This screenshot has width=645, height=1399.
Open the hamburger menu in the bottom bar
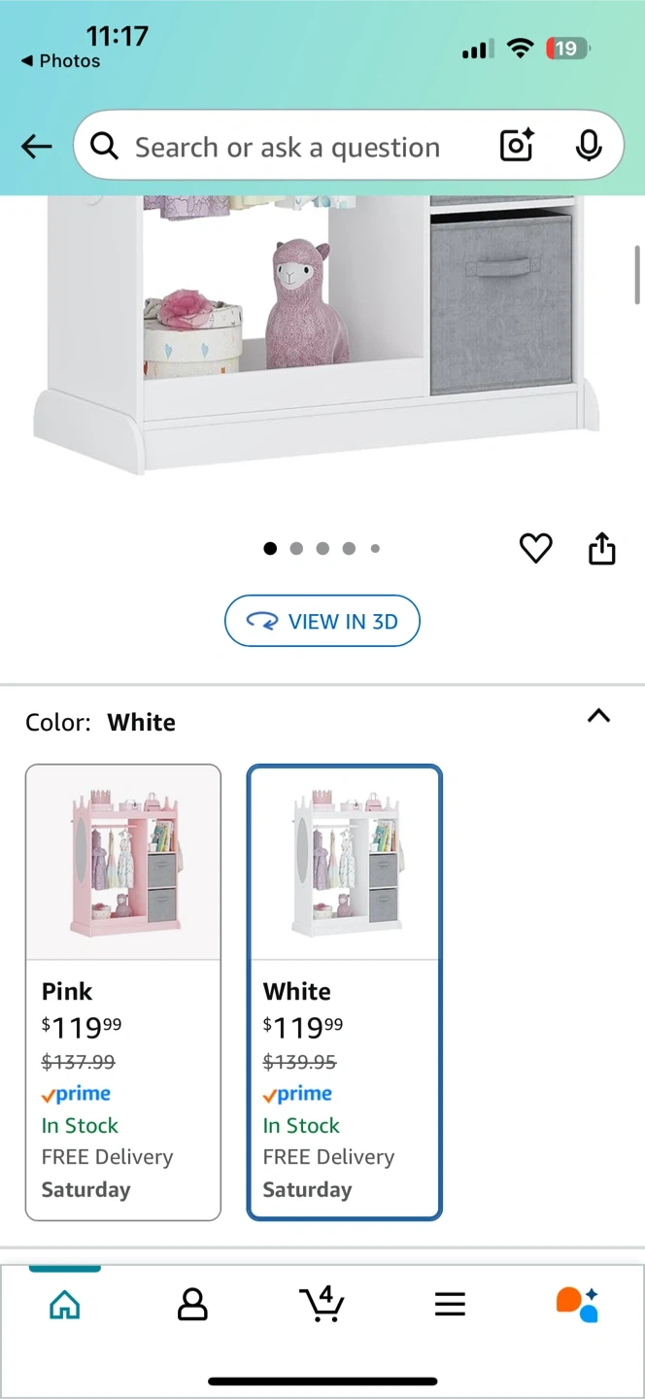pos(450,1304)
